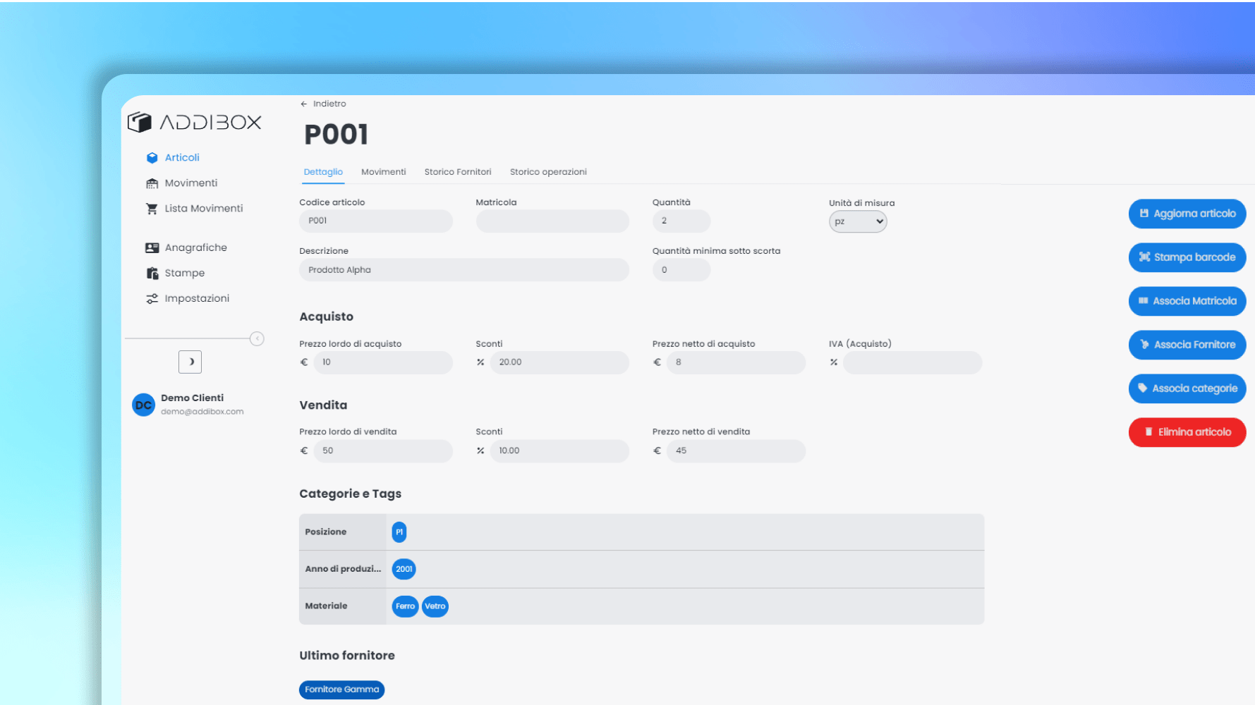The height and width of the screenshot is (705, 1255).
Task: Open Stampe in the sidebar
Action: click(185, 274)
